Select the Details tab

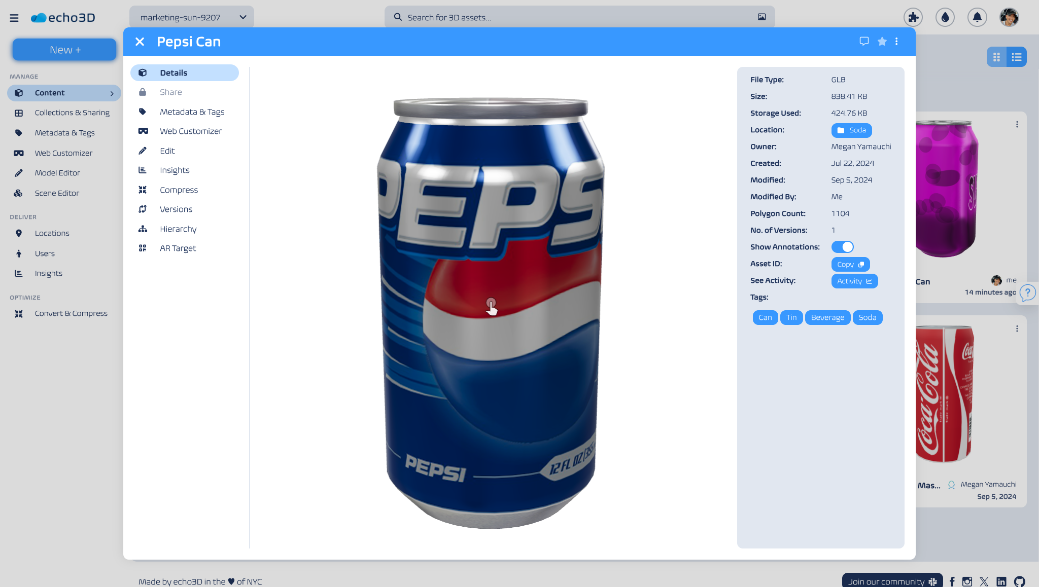pyautogui.click(x=185, y=72)
